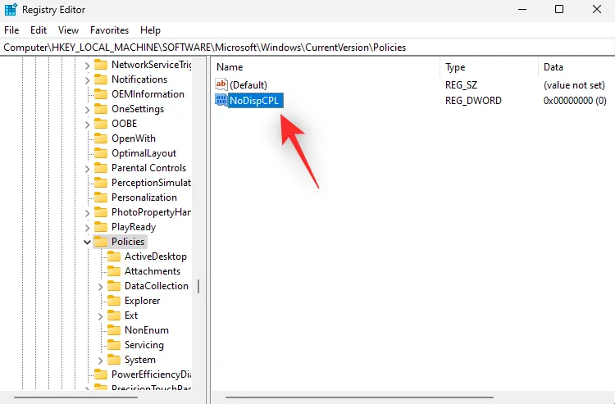This screenshot has width=615, height=404.
Task: Click the PhotoPropertyHandler folder icon
Action: point(101,212)
